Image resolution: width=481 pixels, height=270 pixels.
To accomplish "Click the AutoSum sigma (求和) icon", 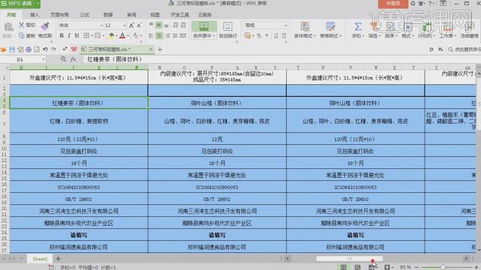I will pyautogui.click(x=358, y=27).
